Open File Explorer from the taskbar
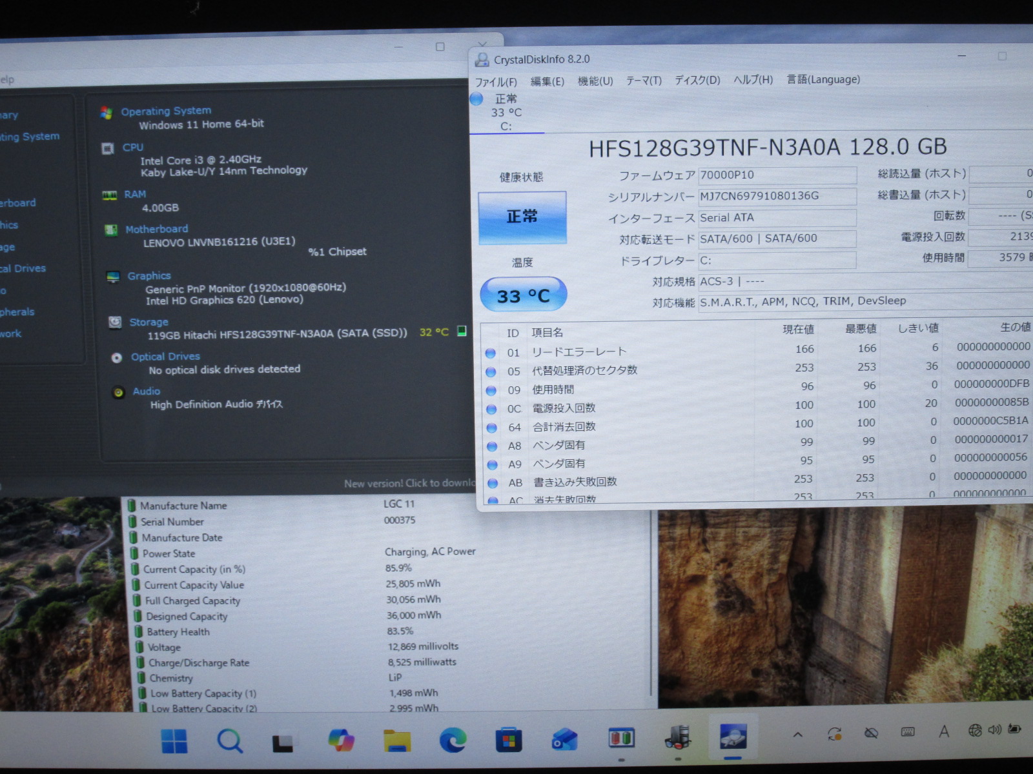The height and width of the screenshot is (774, 1033). coord(397,740)
